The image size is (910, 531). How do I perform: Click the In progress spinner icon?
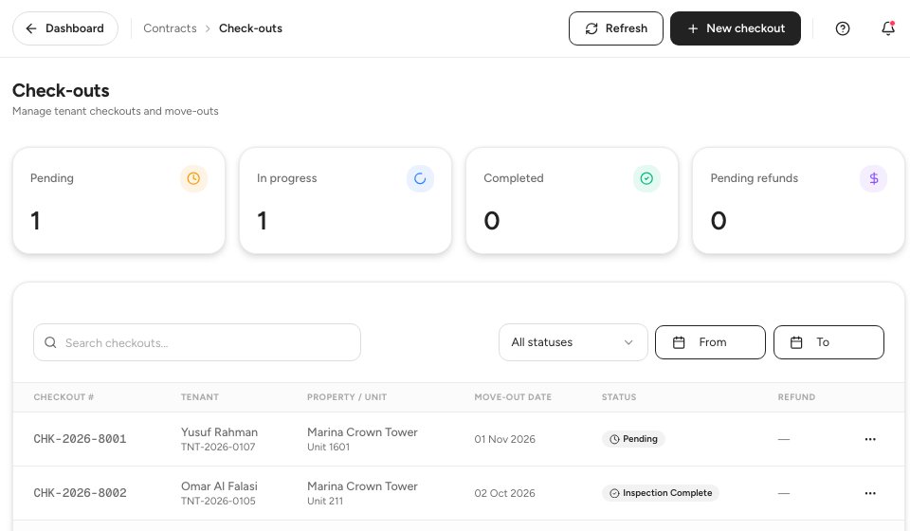coord(420,179)
